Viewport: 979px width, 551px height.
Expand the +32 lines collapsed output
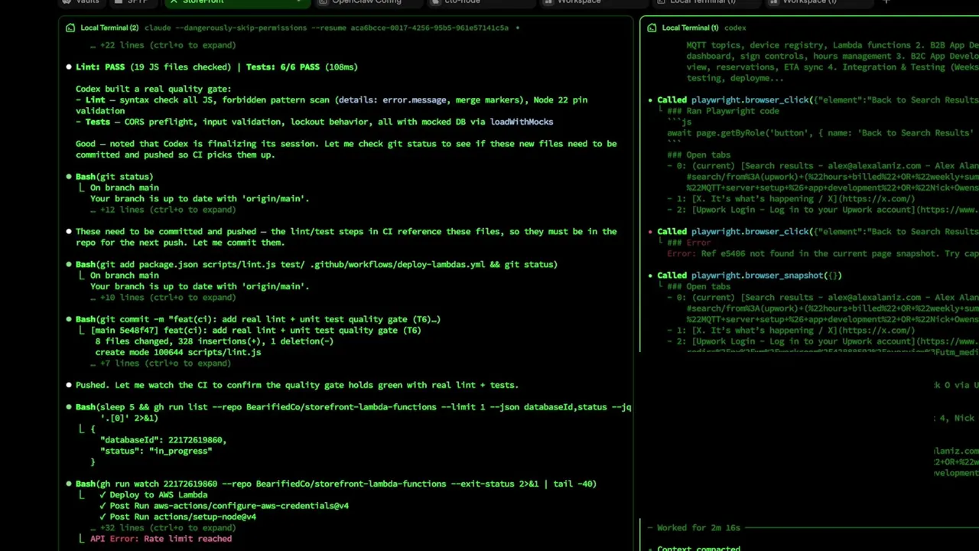(162, 528)
